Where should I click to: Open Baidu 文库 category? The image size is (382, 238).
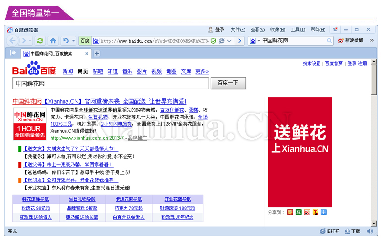coord(186,71)
